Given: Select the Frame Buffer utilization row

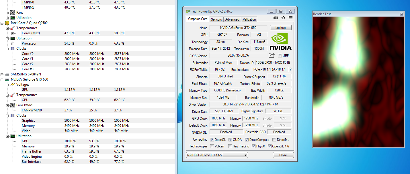Looking at the screenshot, I should click(87, 151).
